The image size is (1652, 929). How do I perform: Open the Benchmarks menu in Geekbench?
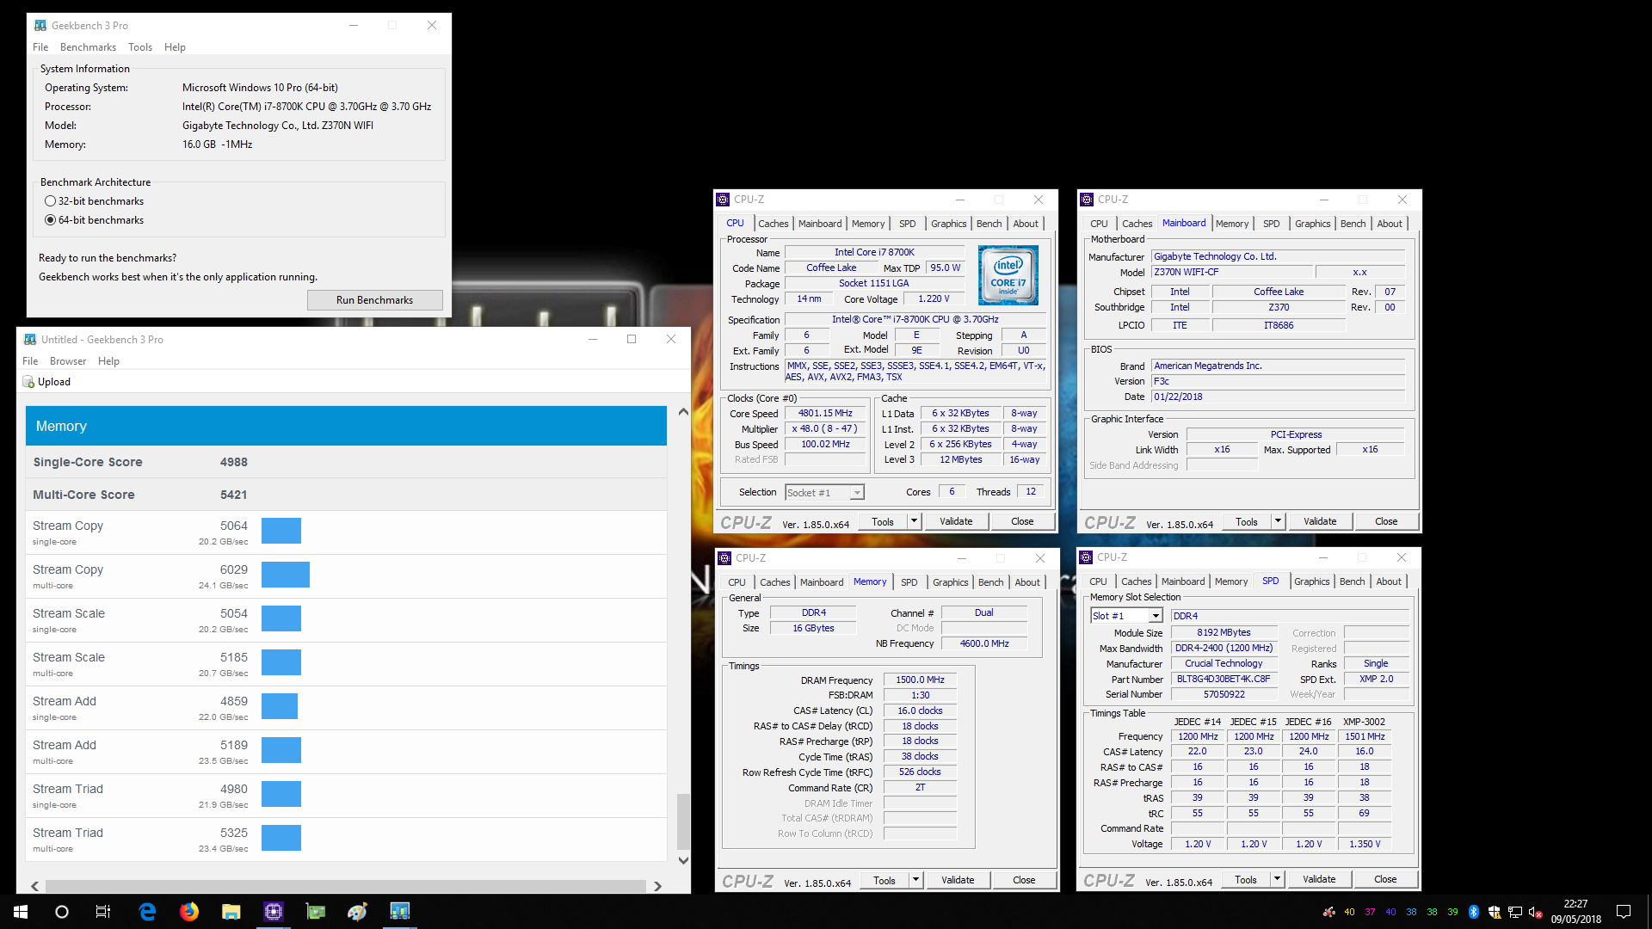(x=88, y=47)
